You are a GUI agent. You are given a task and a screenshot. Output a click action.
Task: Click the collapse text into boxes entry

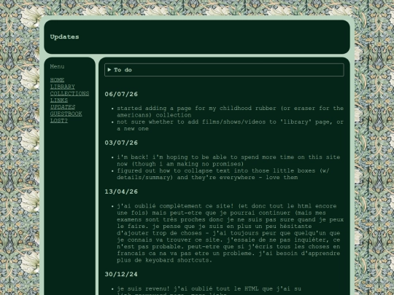tap(223, 174)
